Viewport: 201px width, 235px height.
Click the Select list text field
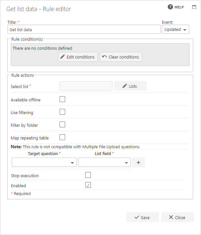pos(86,86)
